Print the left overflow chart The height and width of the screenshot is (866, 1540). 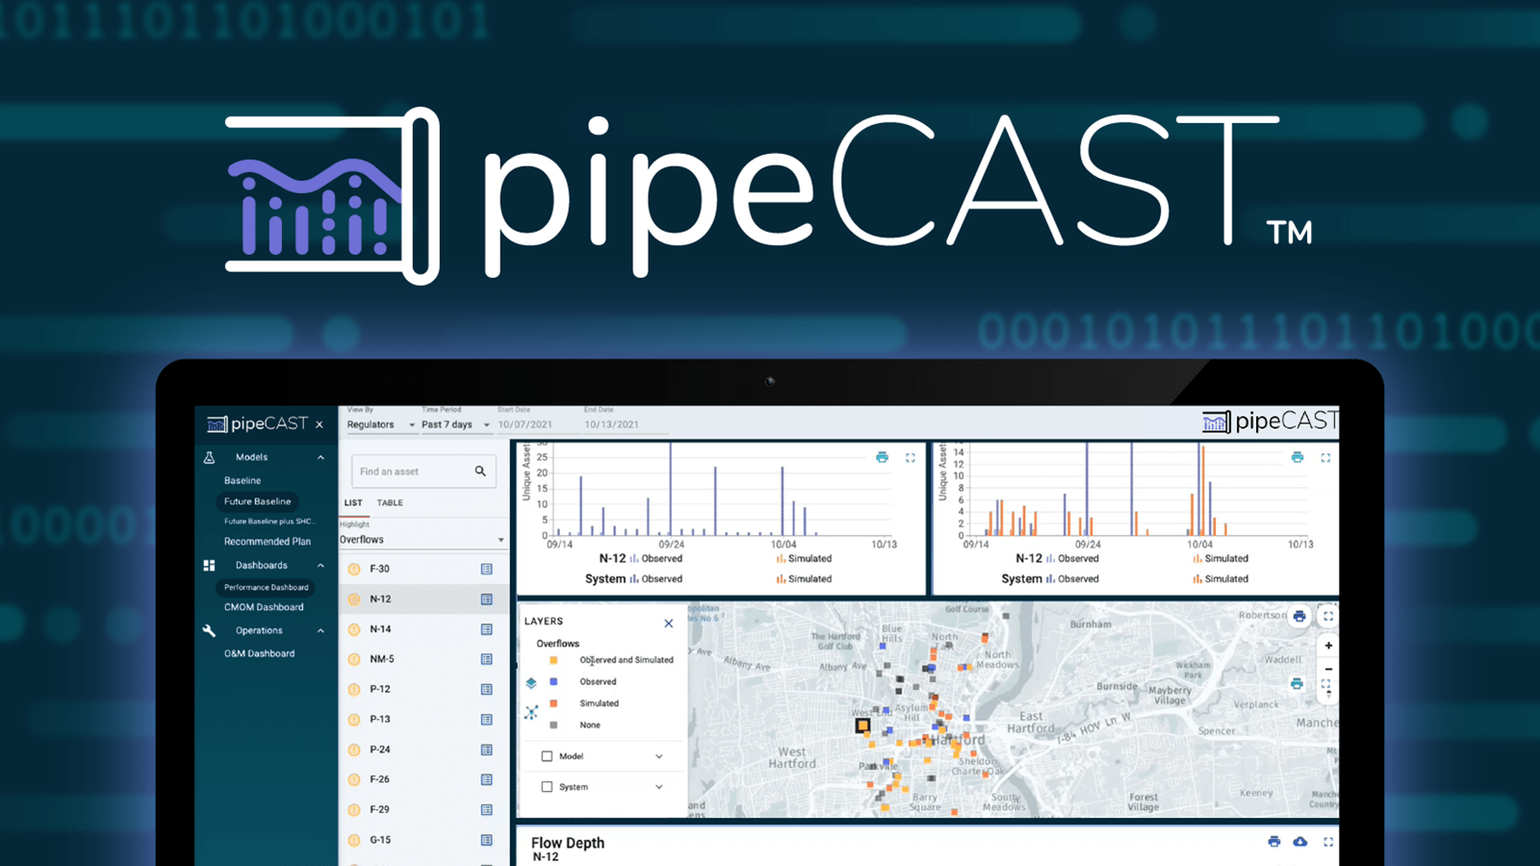pos(882,457)
